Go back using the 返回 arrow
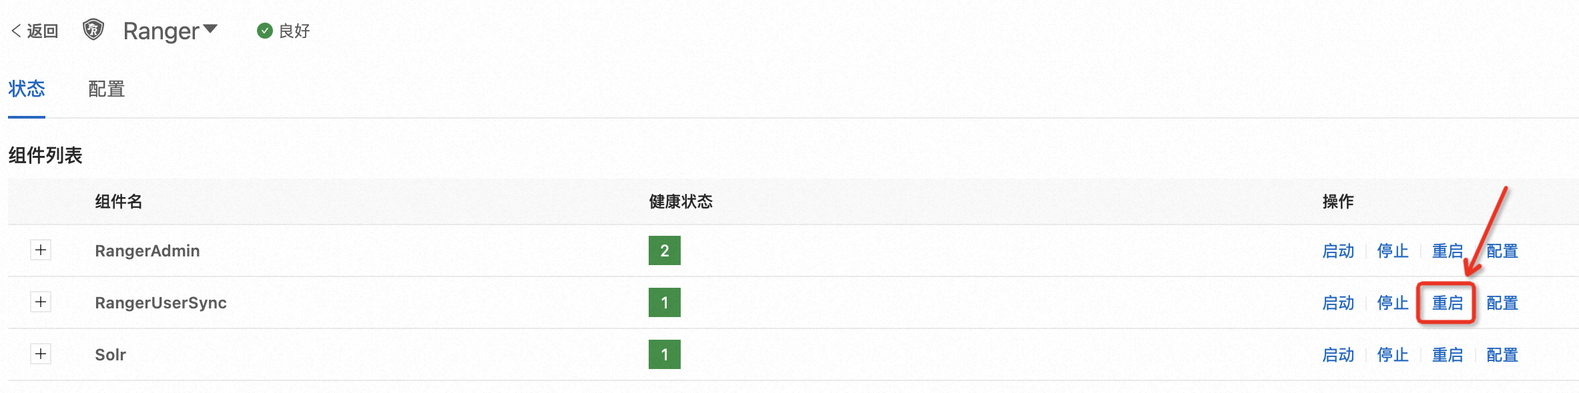Screen dimensions: 1579x393 [35, 31]
